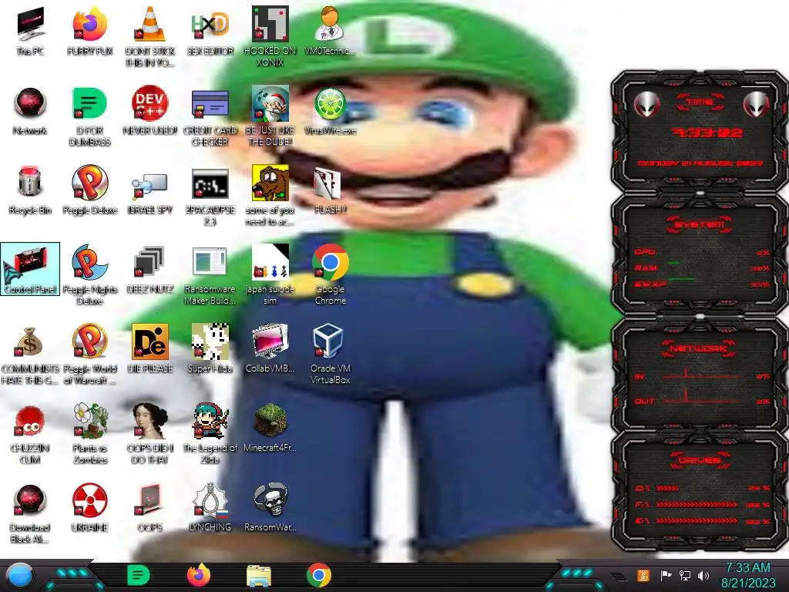Viewport: 789px width, 592px height.
Task: Open the japan sim desktop shortcut
Action: click(x=270, y=274)
